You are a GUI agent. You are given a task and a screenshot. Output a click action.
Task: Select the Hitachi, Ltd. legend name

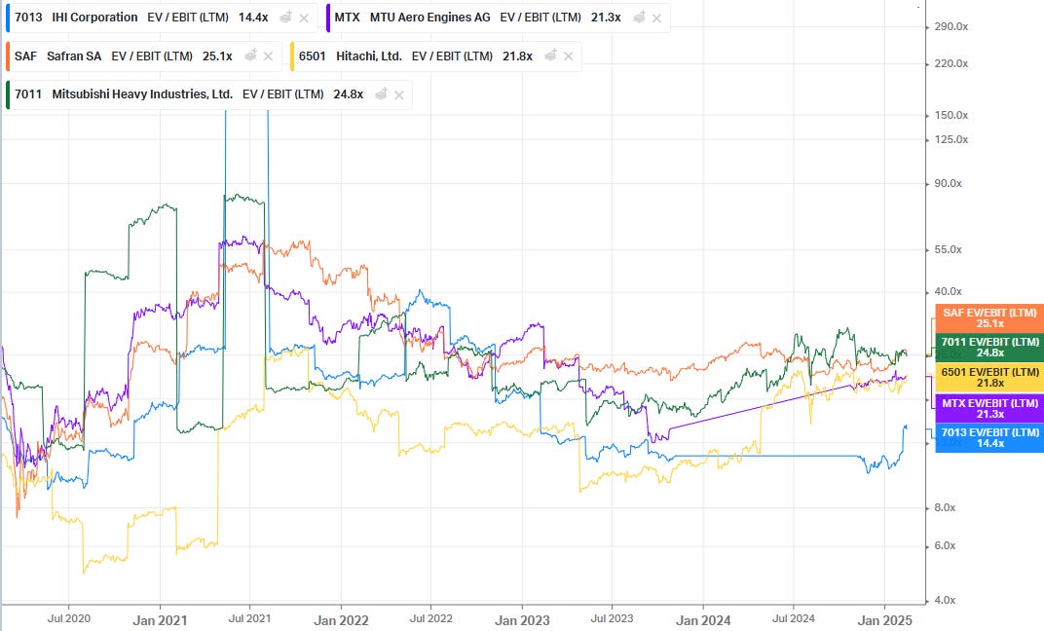(369, 56)
